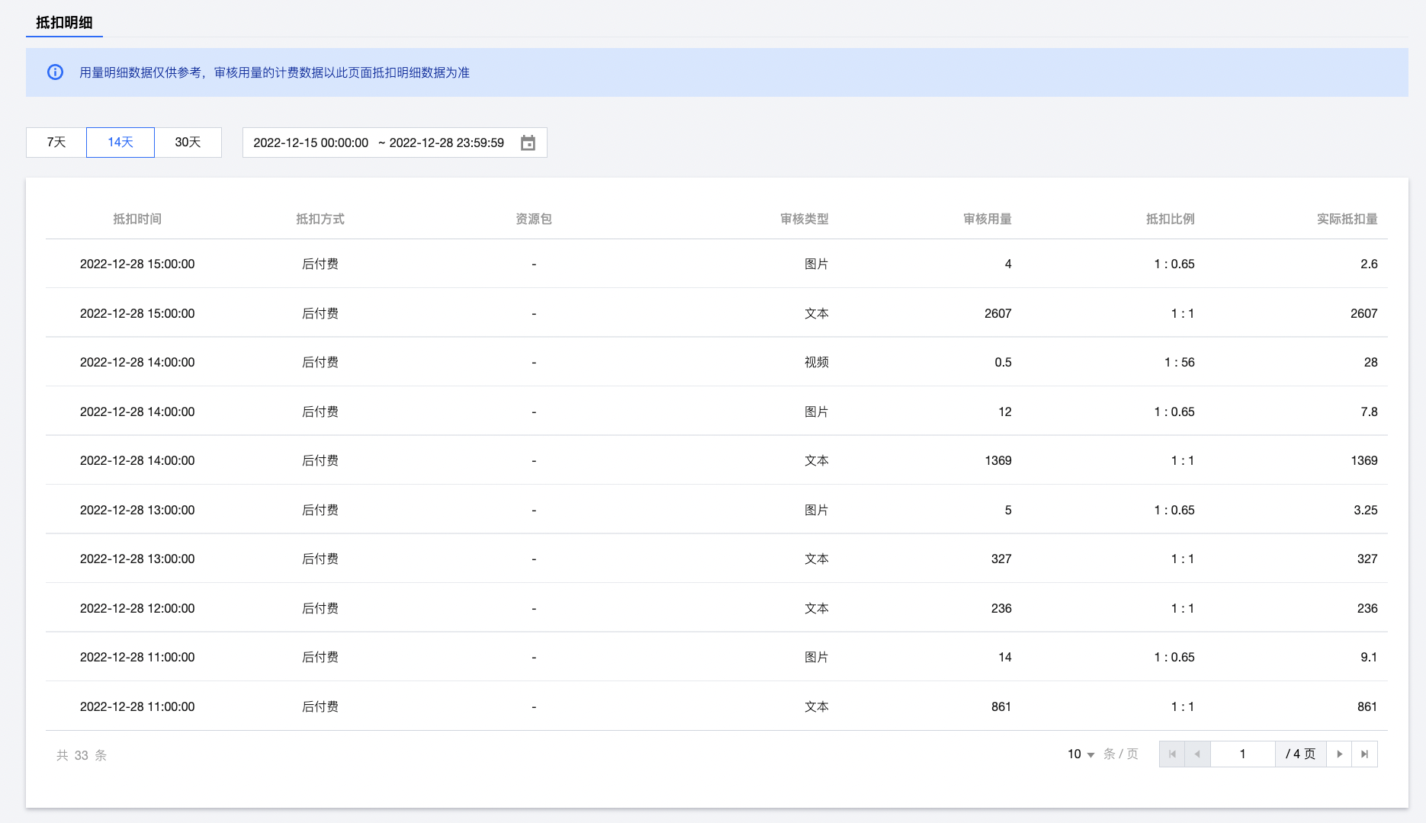Click the notice banner text about 用量明细数据

point(275,73)
